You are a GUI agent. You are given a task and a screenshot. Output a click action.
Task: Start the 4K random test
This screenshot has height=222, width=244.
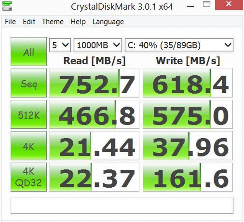[x=28, y=146]
